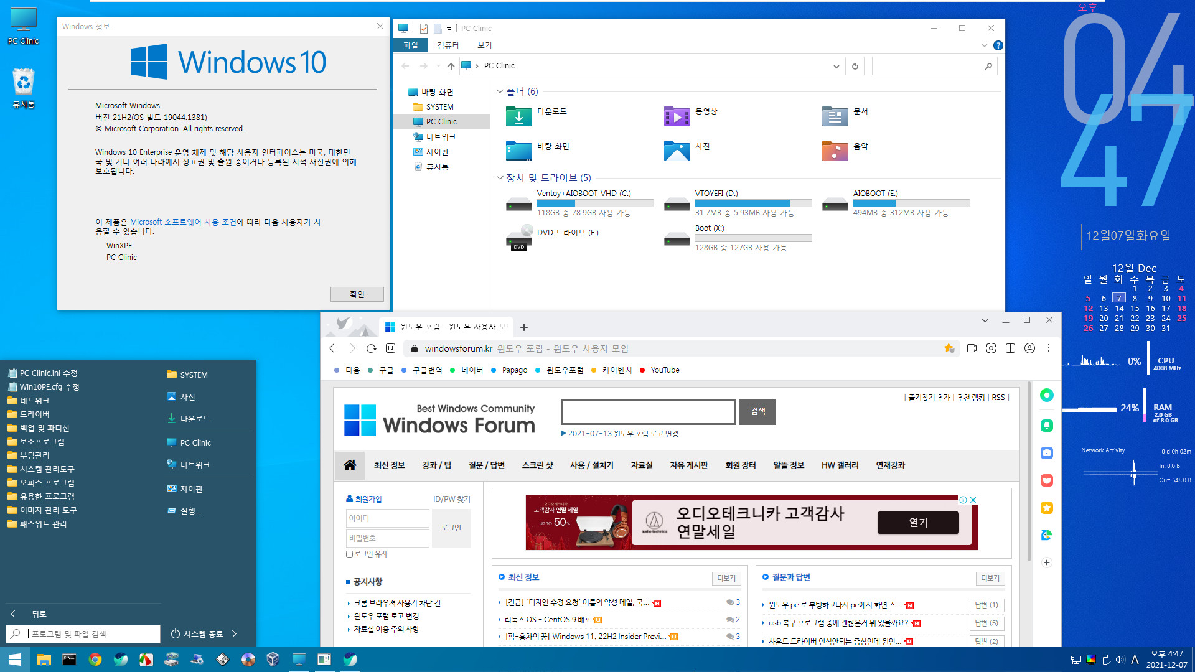
Task: Open the 보기 ribbon tab
Action: click(485, 45)
